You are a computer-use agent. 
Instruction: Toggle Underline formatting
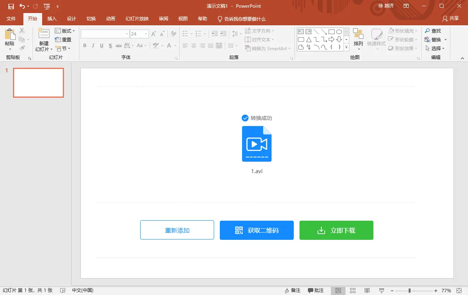pos(101,46)
